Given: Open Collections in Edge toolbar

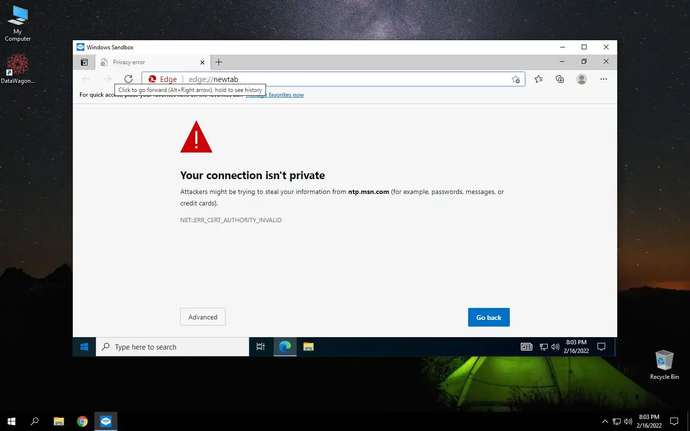Looking at the screenshot, I should coord(560,79).
